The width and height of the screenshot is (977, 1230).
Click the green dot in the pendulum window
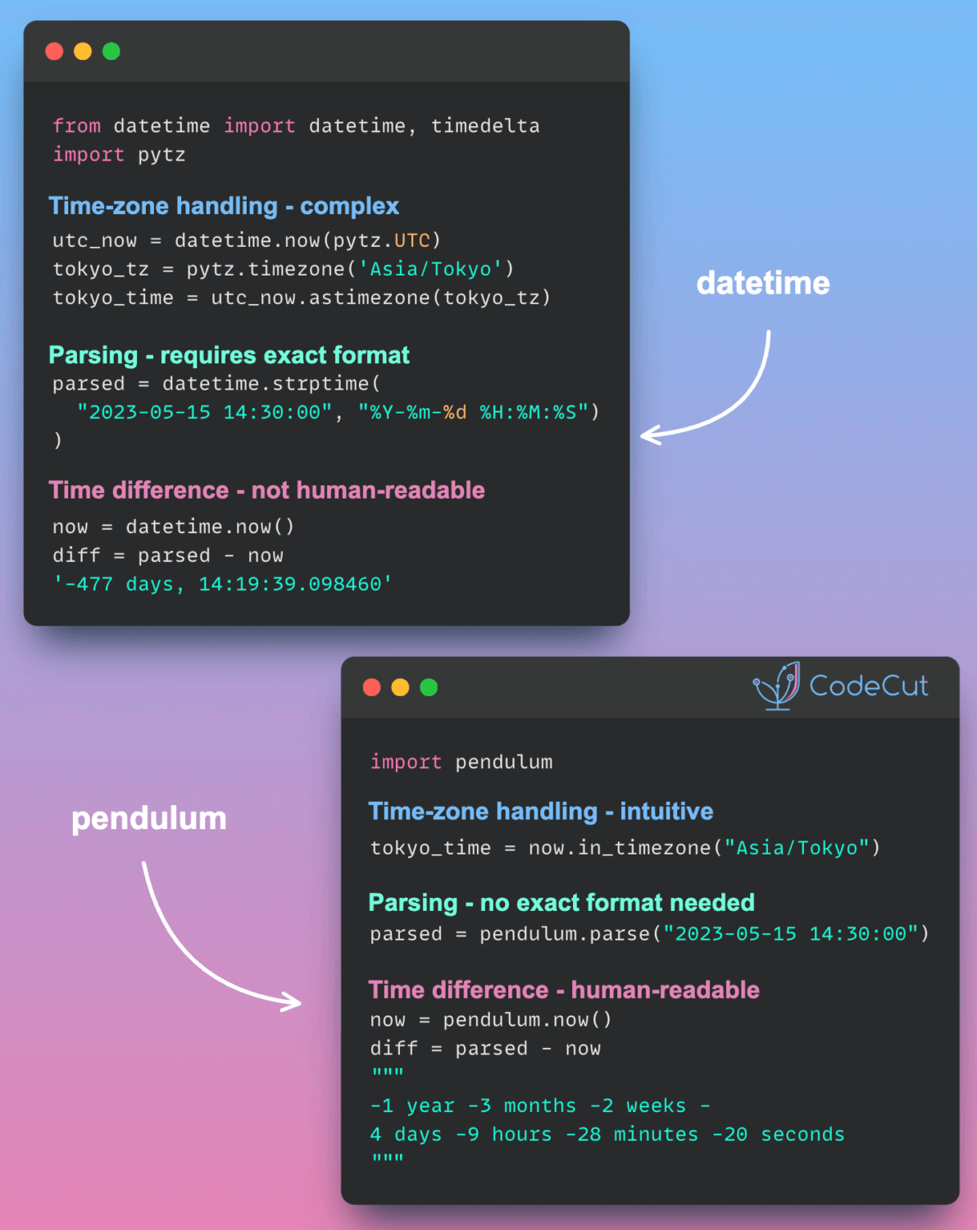click(429, 687)
